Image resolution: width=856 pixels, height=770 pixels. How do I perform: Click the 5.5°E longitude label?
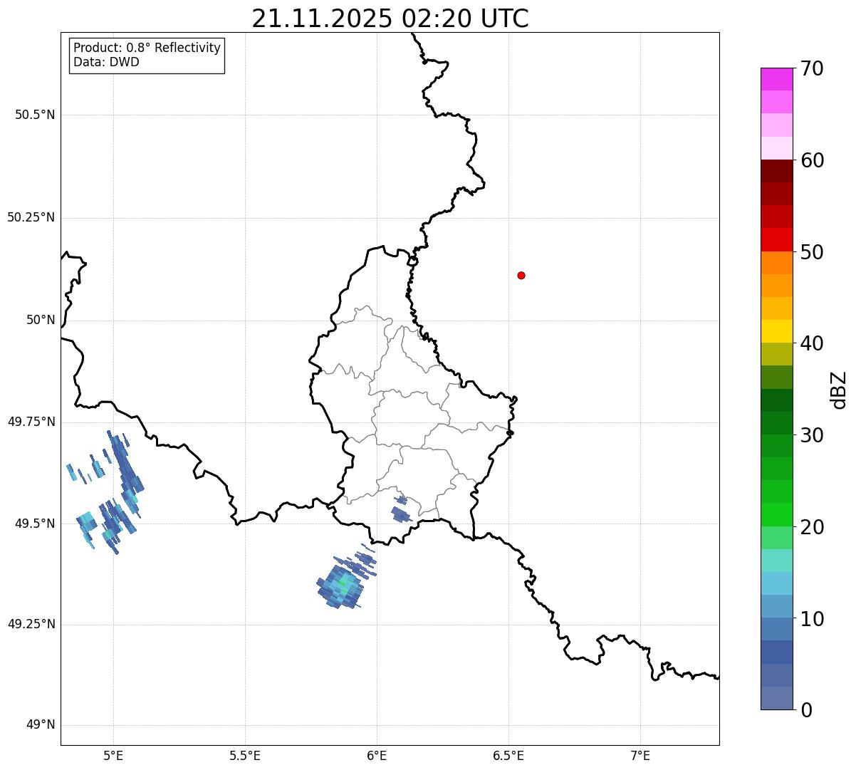(245, 755)
